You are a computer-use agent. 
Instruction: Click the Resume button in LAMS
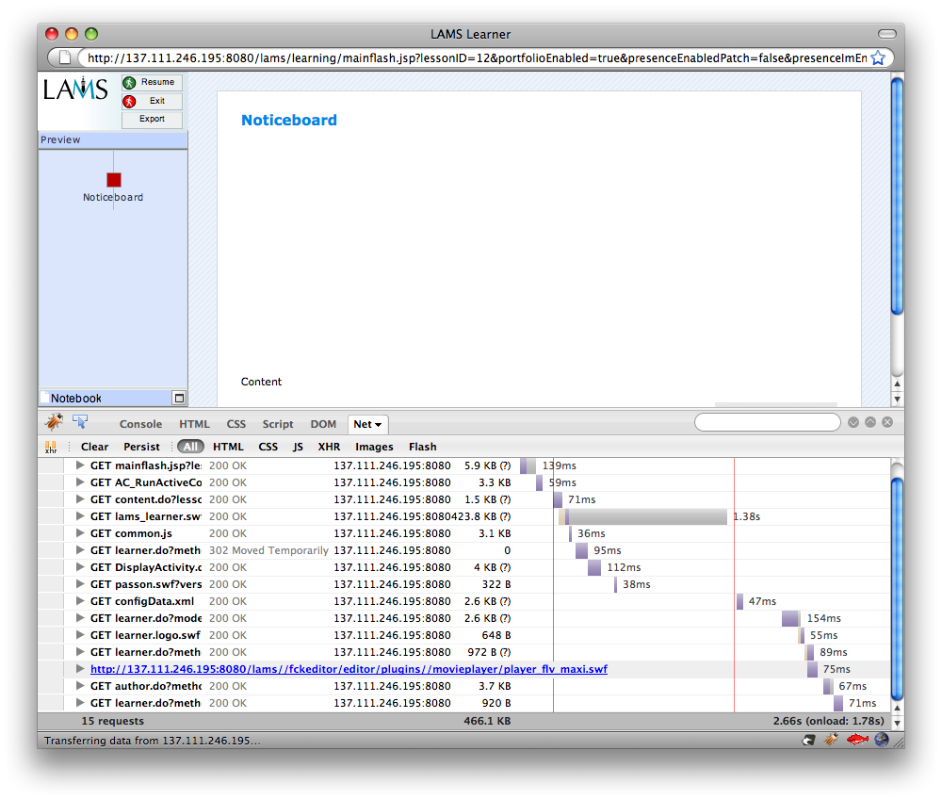(152, 82)
